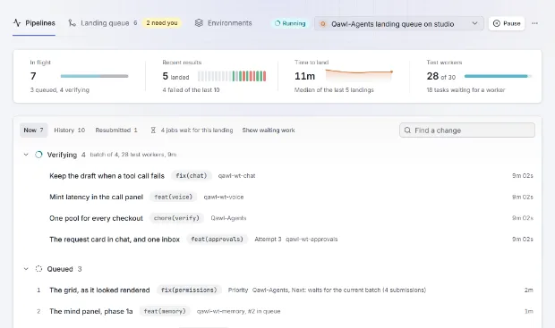
Task: Click the qawl-wt-approvals worktree label
Action: coord(312,240)
